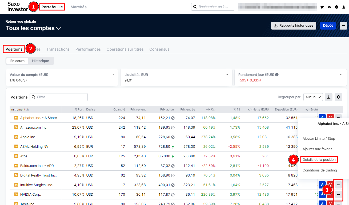Choose Ajouter Limite / Stop from the menu
349x205 pixels.
pos(319,138)
